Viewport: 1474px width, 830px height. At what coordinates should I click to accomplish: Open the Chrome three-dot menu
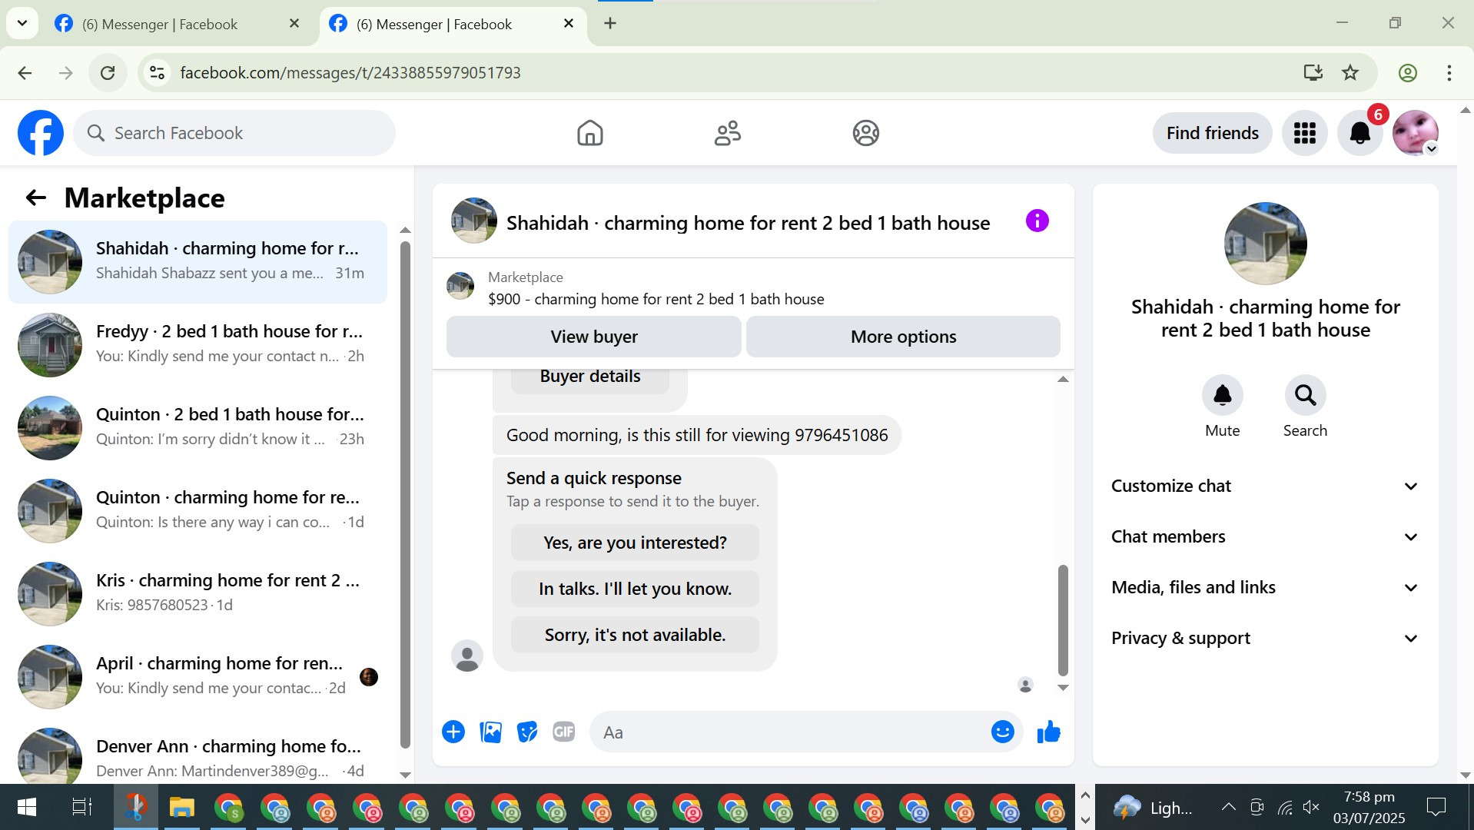point(1449,73)
